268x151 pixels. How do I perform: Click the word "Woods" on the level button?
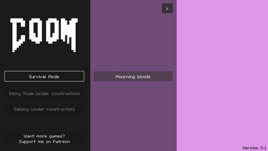click(143, 76)
